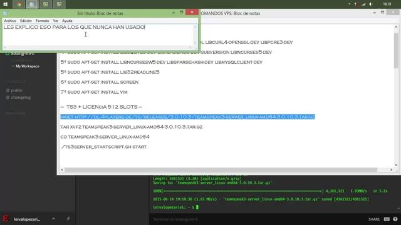The width and height of the screenshot is (401, 225).
Task: Click COMANDOS VPS horizontal scroll left arrow
Action: [x=62, y=169]
